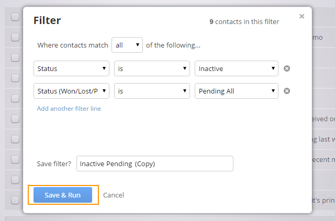Open second row's 'is' operator dropdown
Viewport: 335px width, 221px height.
[152, 91]
